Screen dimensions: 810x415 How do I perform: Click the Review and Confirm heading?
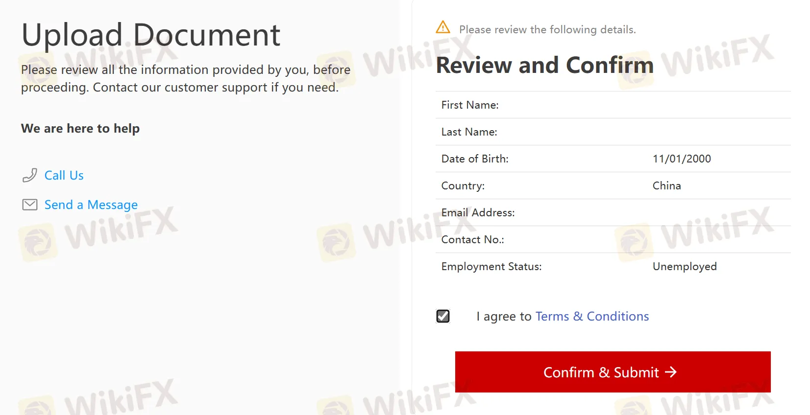[x=544, y=65]
